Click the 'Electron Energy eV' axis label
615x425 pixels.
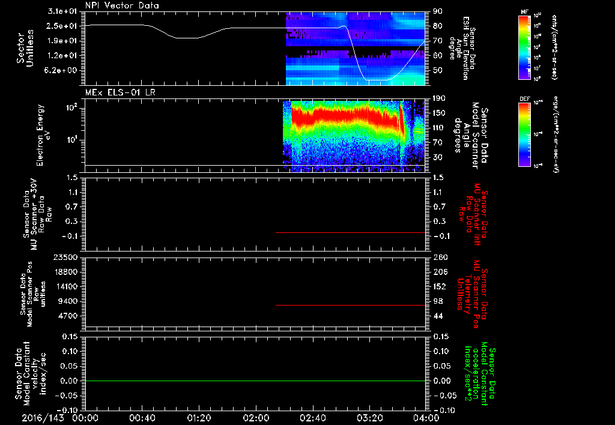point(44,135)
